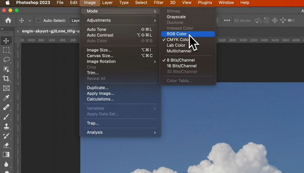Enable the Auto-Select checkbox
This screenshot has width=304, height=173.
tap(38, 20)
